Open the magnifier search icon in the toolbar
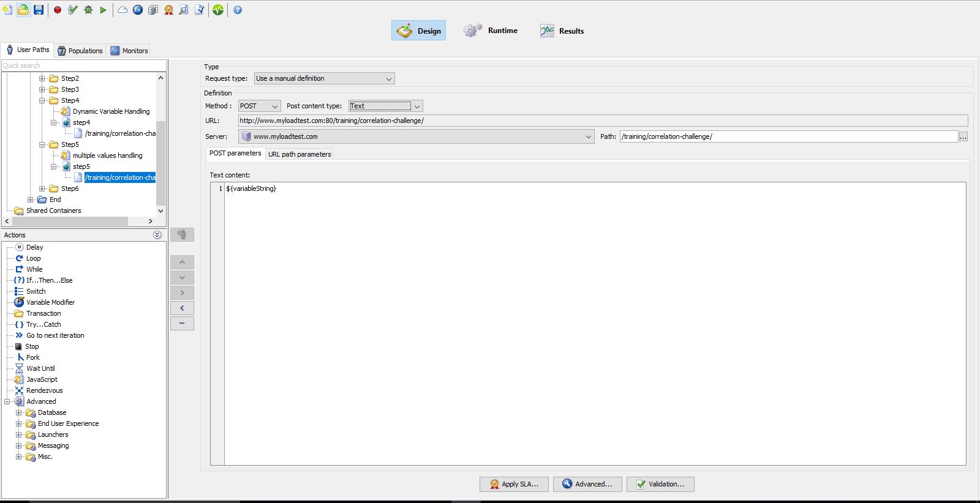 click(x=184, y=10)
